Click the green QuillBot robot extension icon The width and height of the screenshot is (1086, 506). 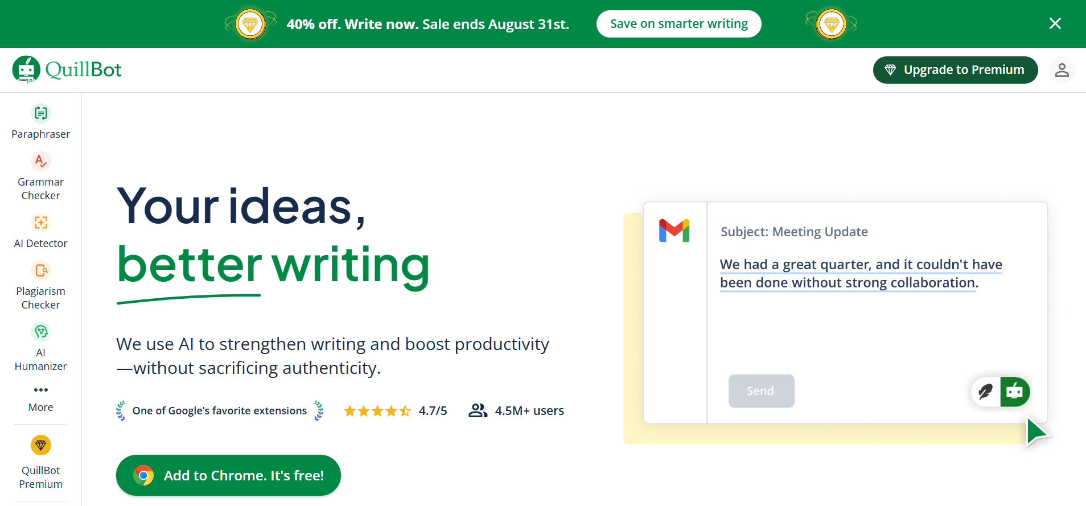tap(1015, 392)
